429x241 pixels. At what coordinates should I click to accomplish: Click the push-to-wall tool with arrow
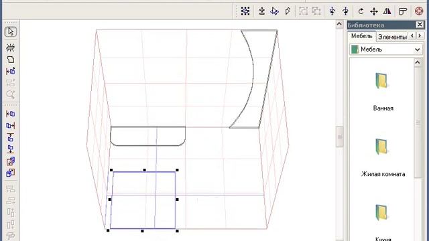tap(11, 72)
